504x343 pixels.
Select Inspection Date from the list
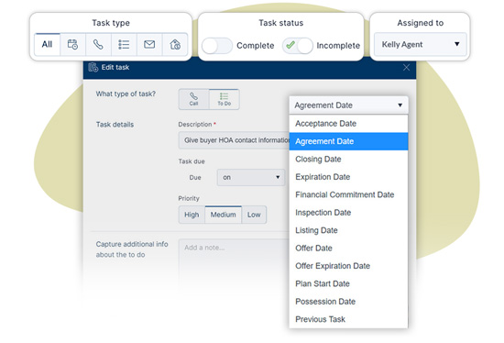pos(348,213)
